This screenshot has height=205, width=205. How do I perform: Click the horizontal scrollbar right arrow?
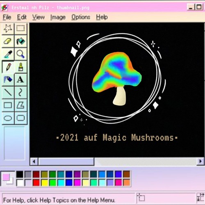[200, 162]
